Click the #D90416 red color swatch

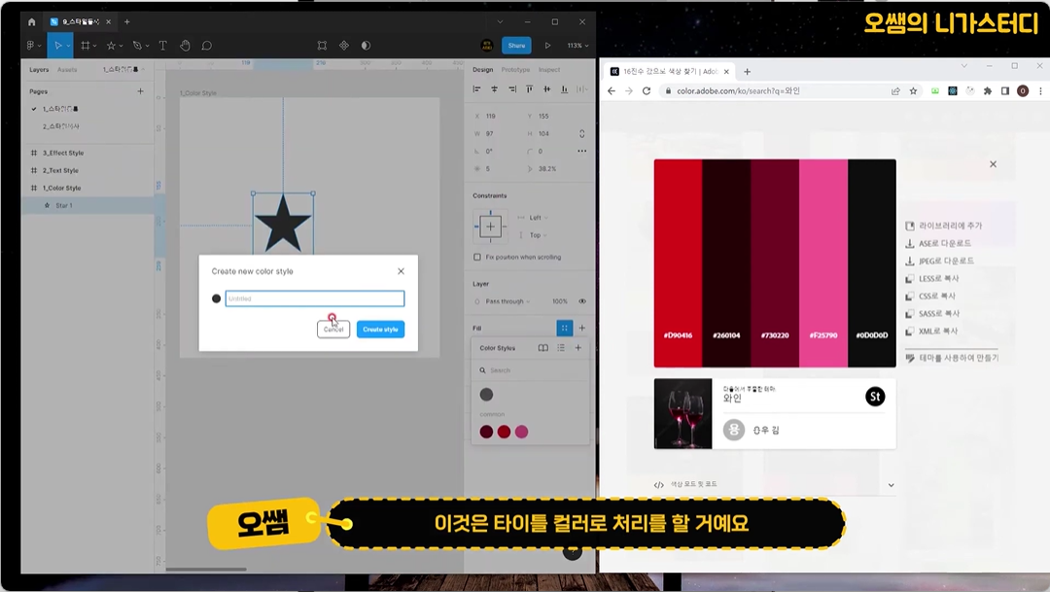[678, 263]
